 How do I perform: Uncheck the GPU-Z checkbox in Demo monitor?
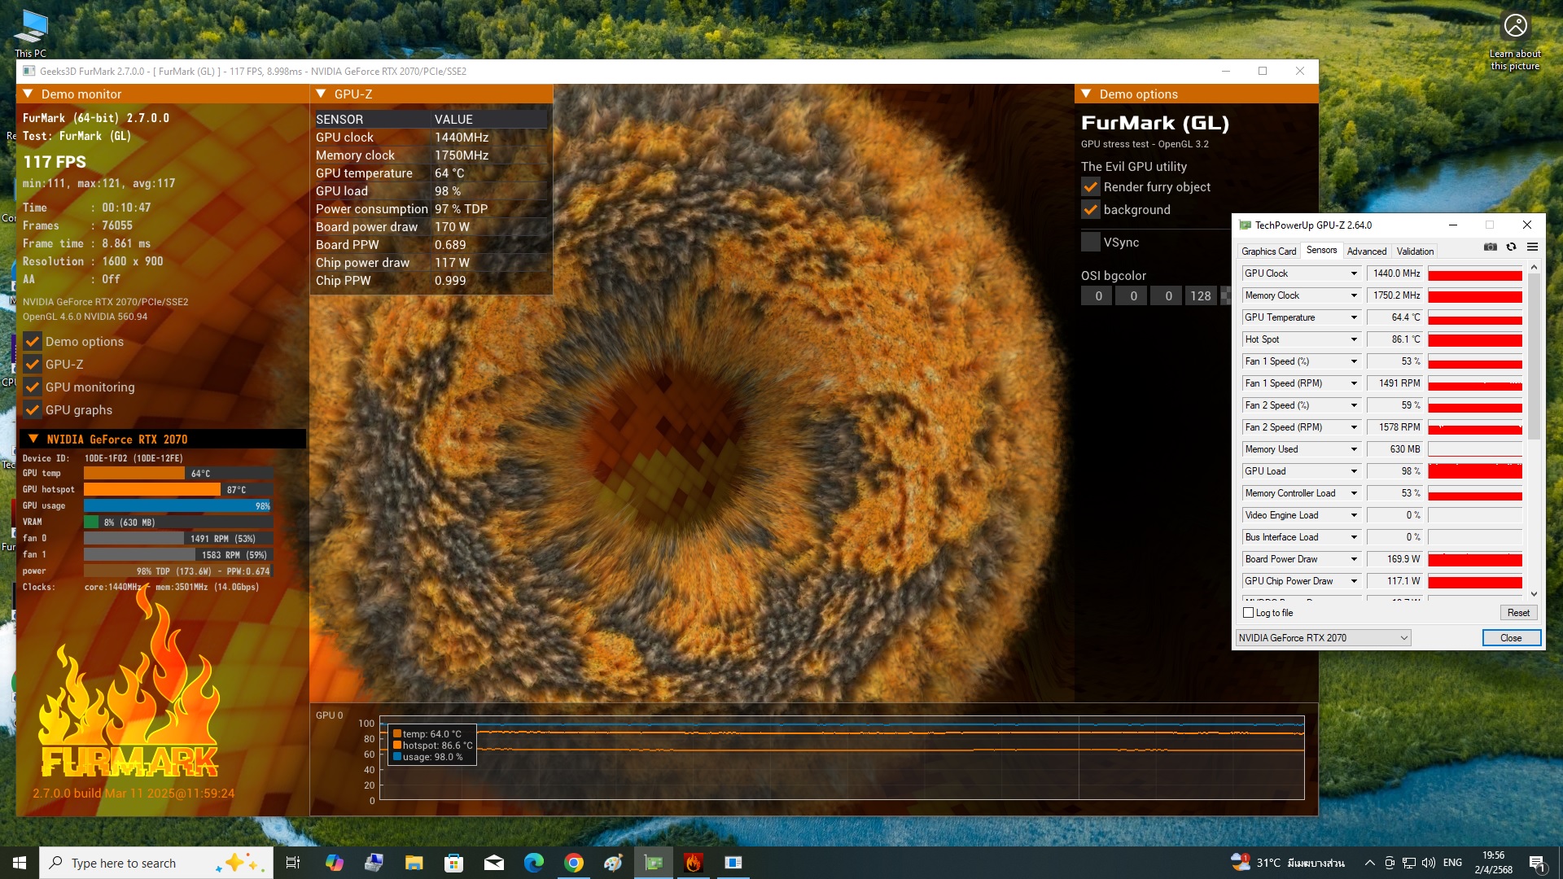coord(33,365)
